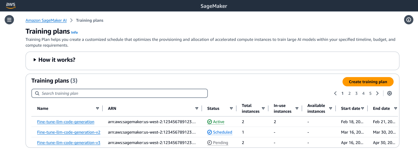Sort by Status column arrow
The image size is (418, 164).
pos(231,108)
